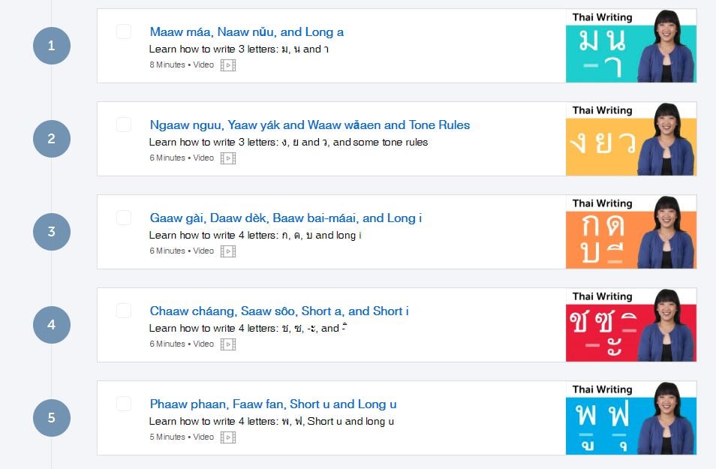Image resolution: width=716 pixels, height=469 pixels.
Task: Click video icon for Phaaw phaan lesson
Action: [228, 437]
